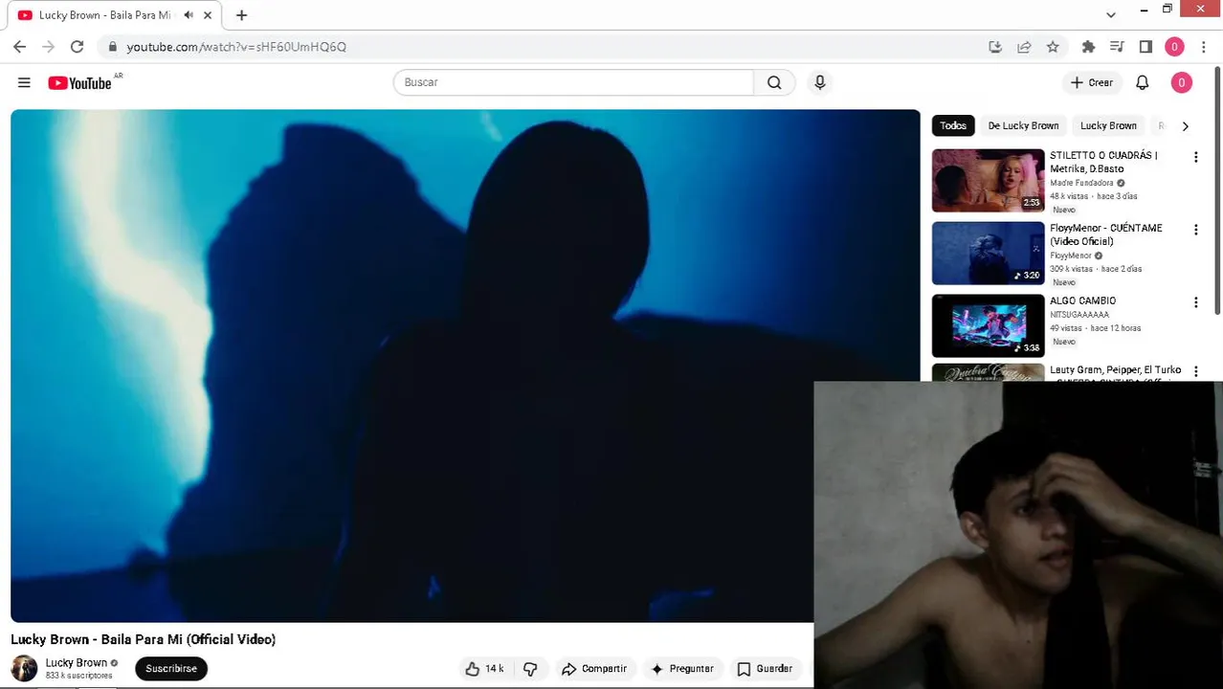The image size is (1223, 689).
Task: Click the Madre Fundadora channel name
Action: 1081,183
